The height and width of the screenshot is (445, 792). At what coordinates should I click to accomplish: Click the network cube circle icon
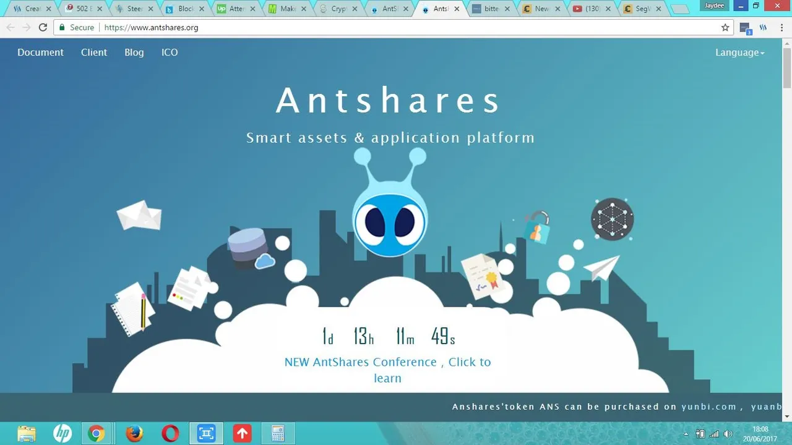coord(612,219)
